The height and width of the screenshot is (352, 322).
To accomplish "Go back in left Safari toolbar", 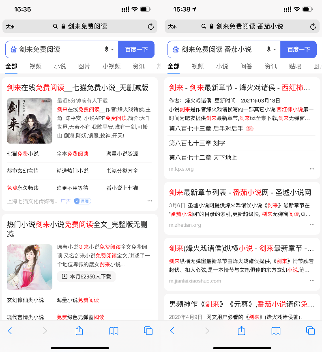I will [10, 330].
